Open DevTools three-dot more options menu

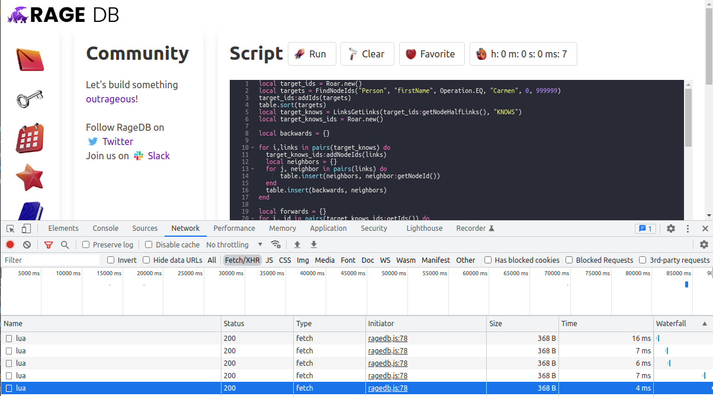tap(688, 228)
